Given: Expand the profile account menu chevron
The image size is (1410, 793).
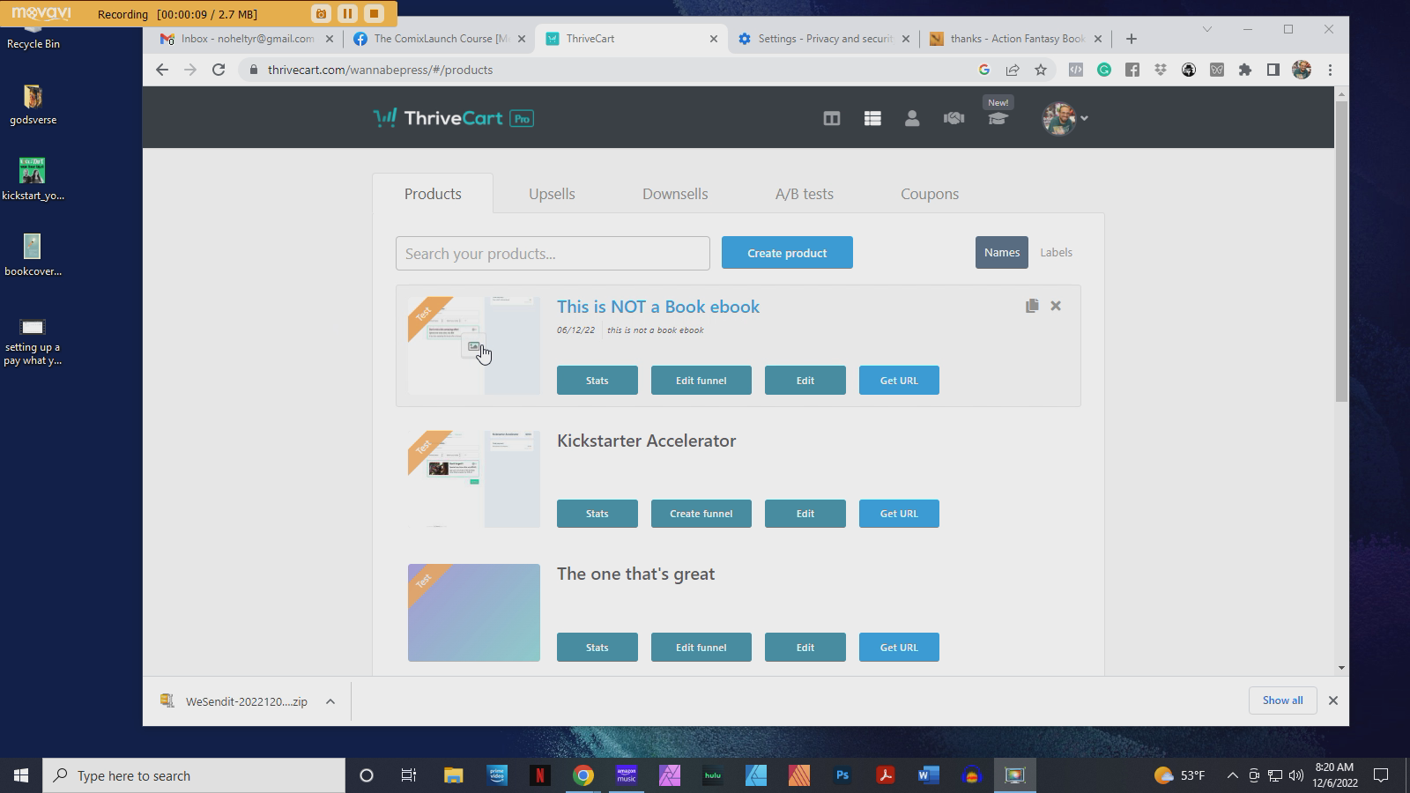Looking at the screenshot, I should [x=1085, y=117].
